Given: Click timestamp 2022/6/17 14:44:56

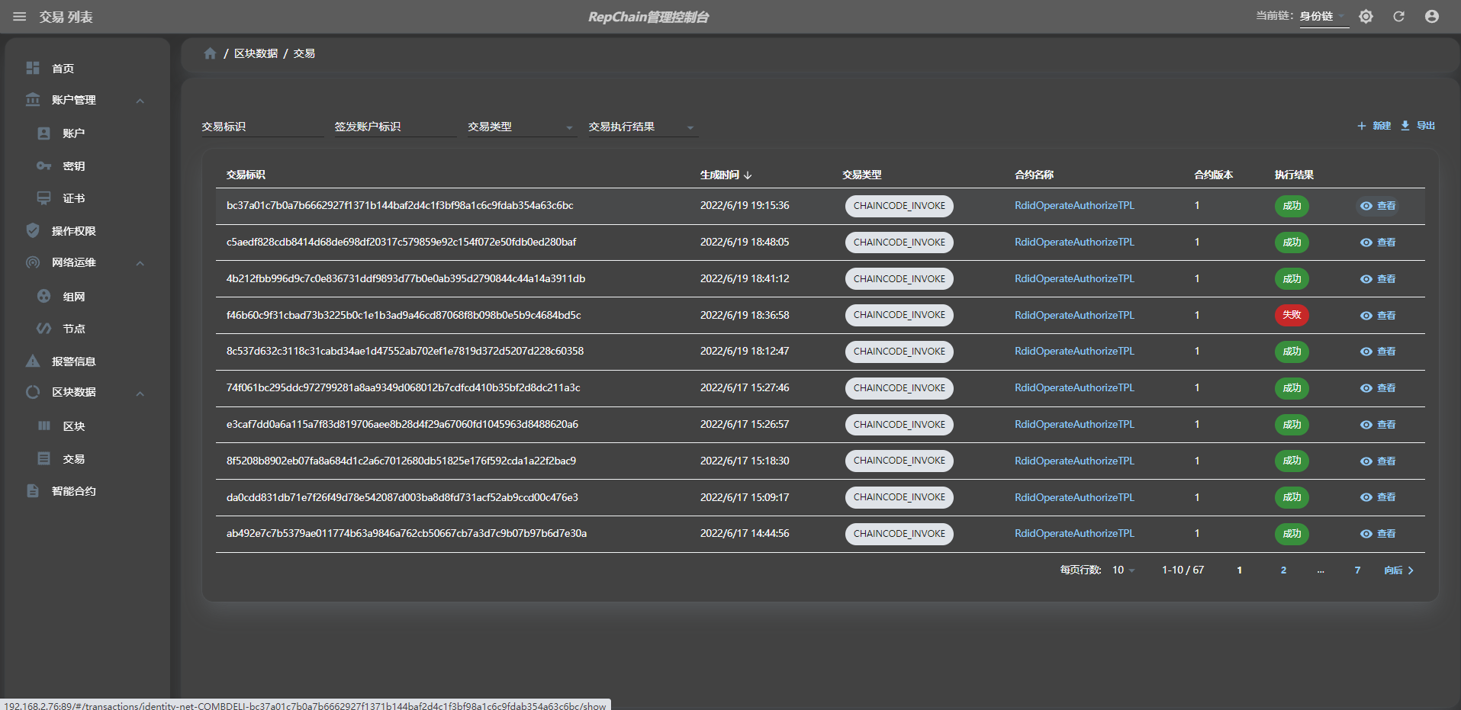Looking at the screenshot, I should 745,534.
